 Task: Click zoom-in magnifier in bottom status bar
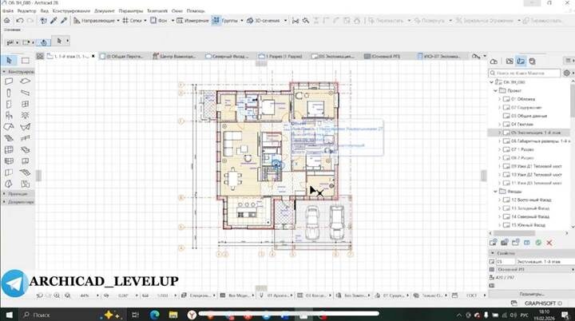click(x=57, y=295)
